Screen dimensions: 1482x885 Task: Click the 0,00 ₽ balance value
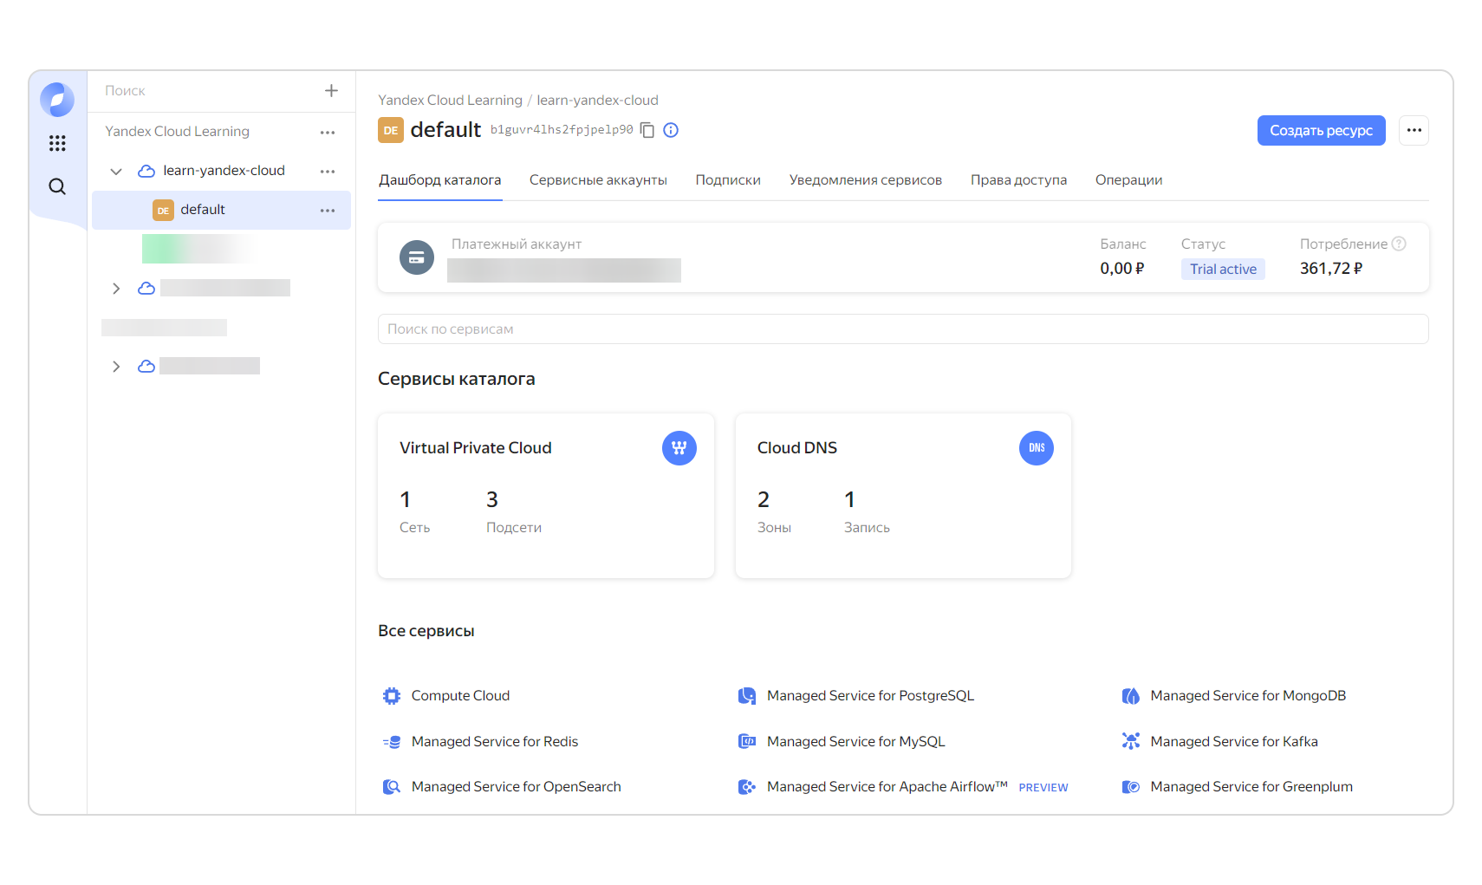1122,269
